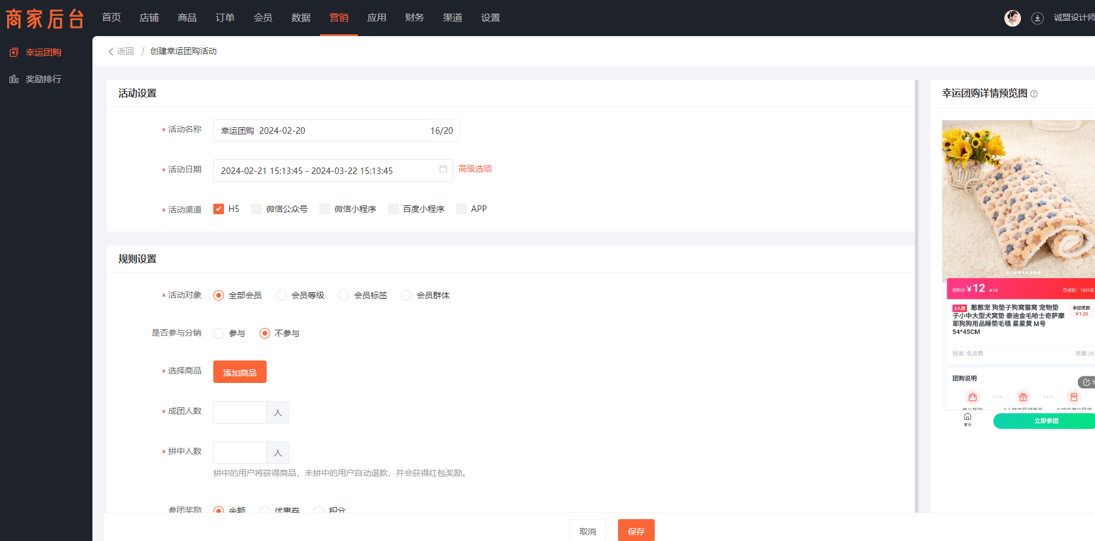Switch to the 数据 top menu
The height and width of the screenshot is (541, 1095).
pyautogui.click(x=301, y=18)
